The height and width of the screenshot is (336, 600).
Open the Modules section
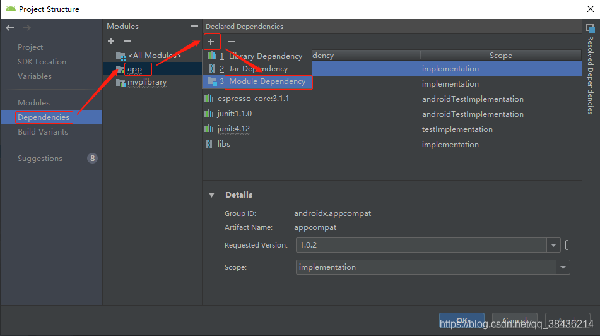(x=33, y=103)
